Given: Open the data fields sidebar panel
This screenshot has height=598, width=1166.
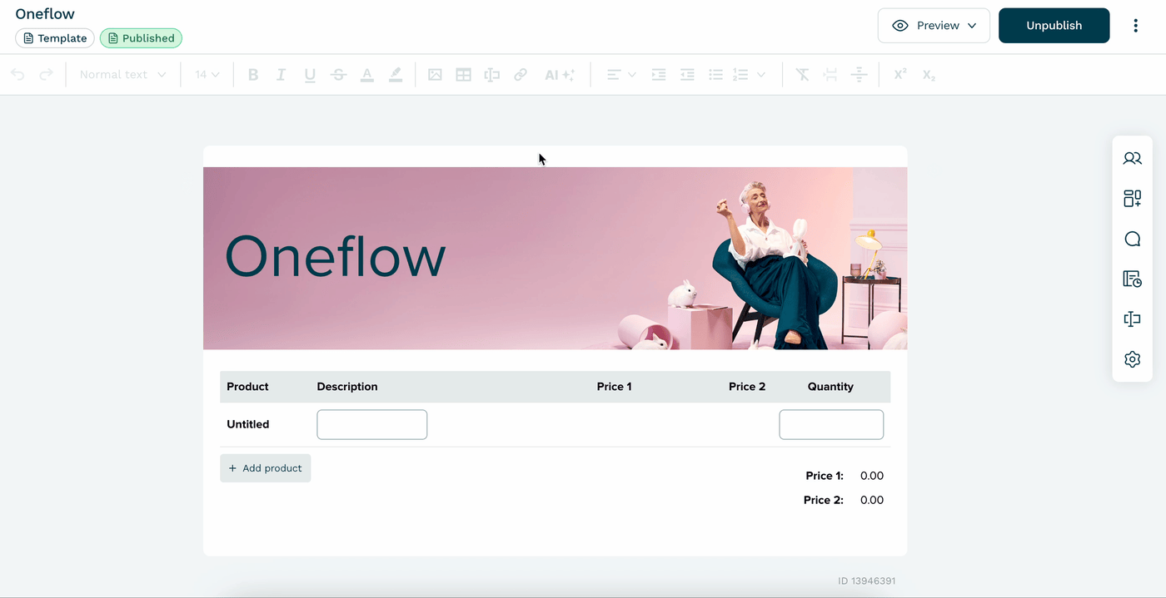Looking at the screenshot, I should click(1132, 319).
